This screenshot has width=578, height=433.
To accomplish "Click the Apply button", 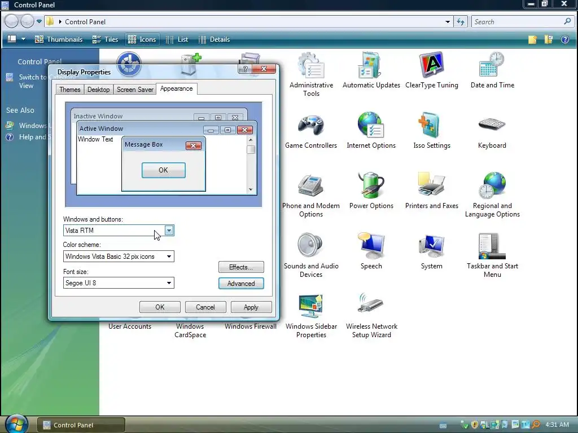I will click(251, 307).
